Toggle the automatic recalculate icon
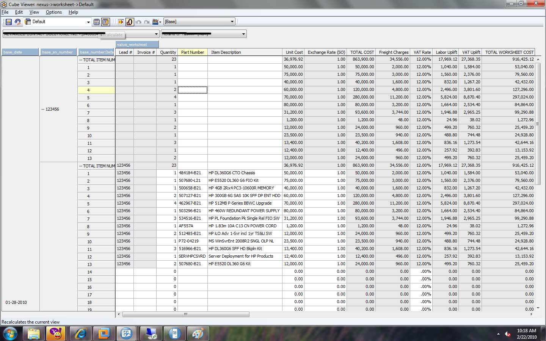Viewport: 546px width, 341px height. (x=106, y=22)
